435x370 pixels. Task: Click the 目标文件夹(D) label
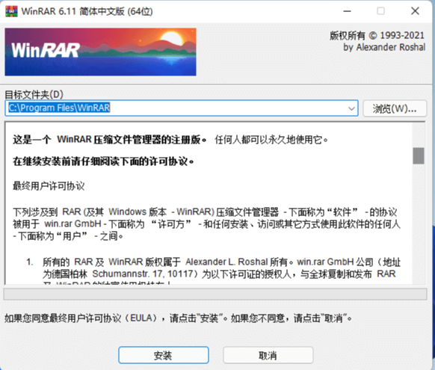pyautogui.click(x=34, y=95)
